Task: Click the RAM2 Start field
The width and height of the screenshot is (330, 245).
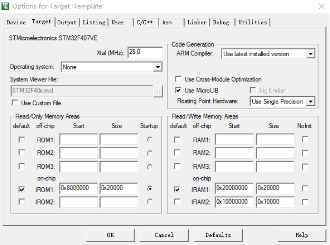Action: tap(234, 153)
